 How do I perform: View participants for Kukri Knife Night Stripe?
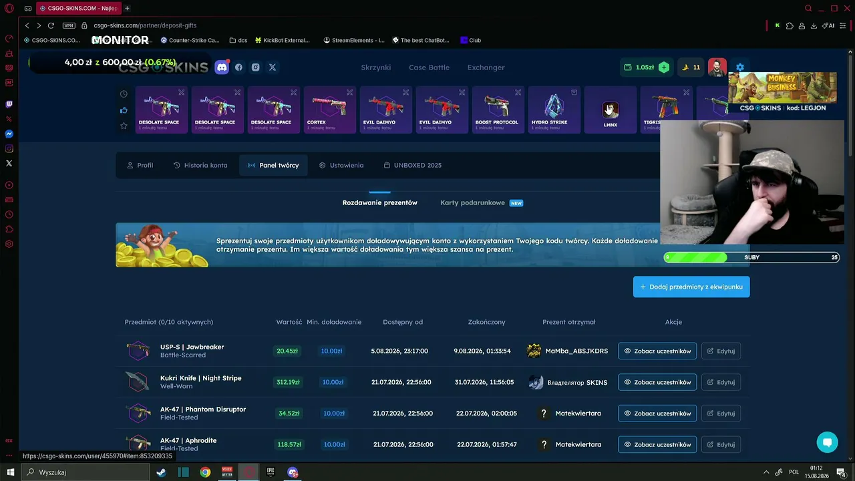tap(657, 382)
